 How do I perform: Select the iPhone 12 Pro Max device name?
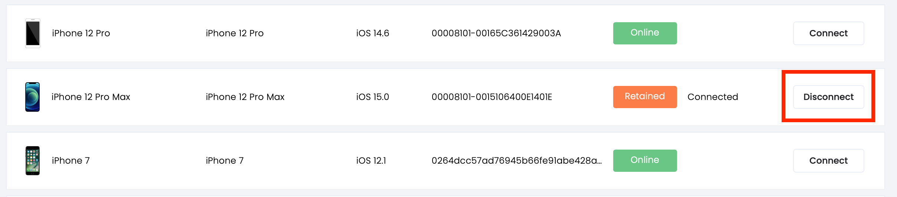tap(91, 97)
